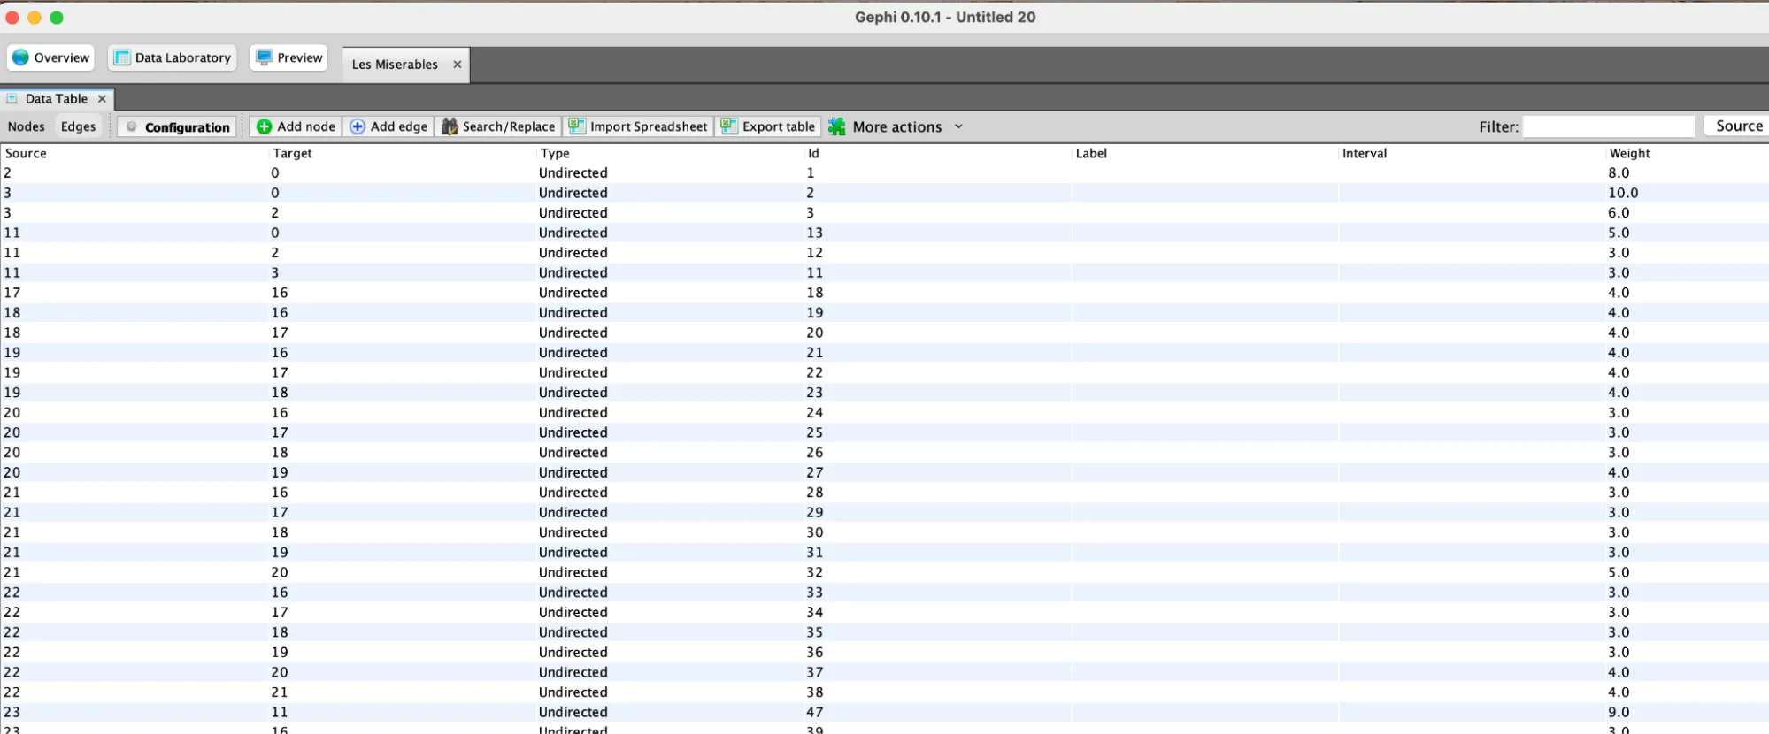
Task: Switch to the Edges table
Action: point(78,126)
